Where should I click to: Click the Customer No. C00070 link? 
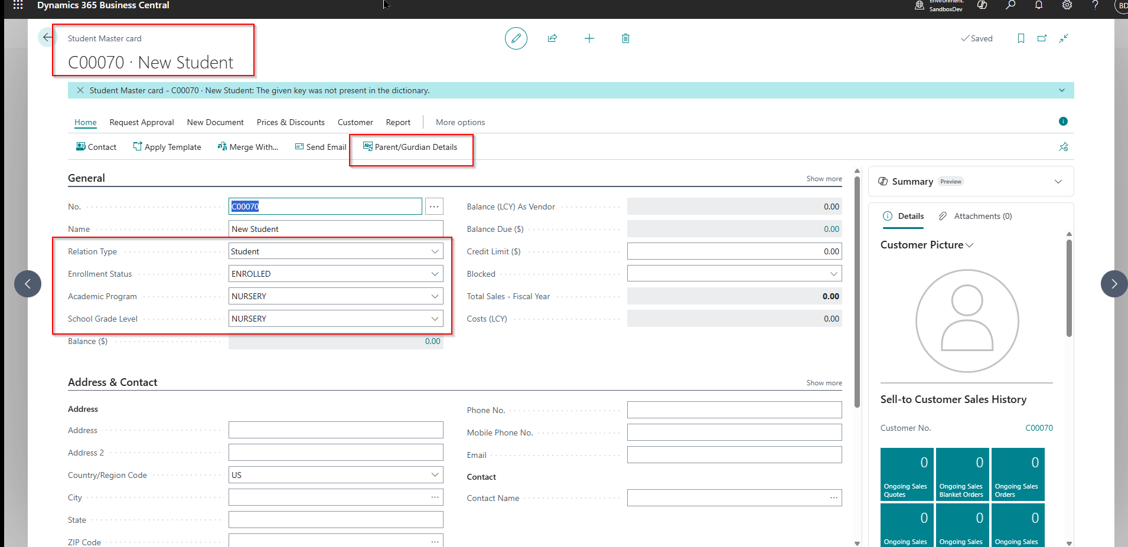pos(1038,428)
